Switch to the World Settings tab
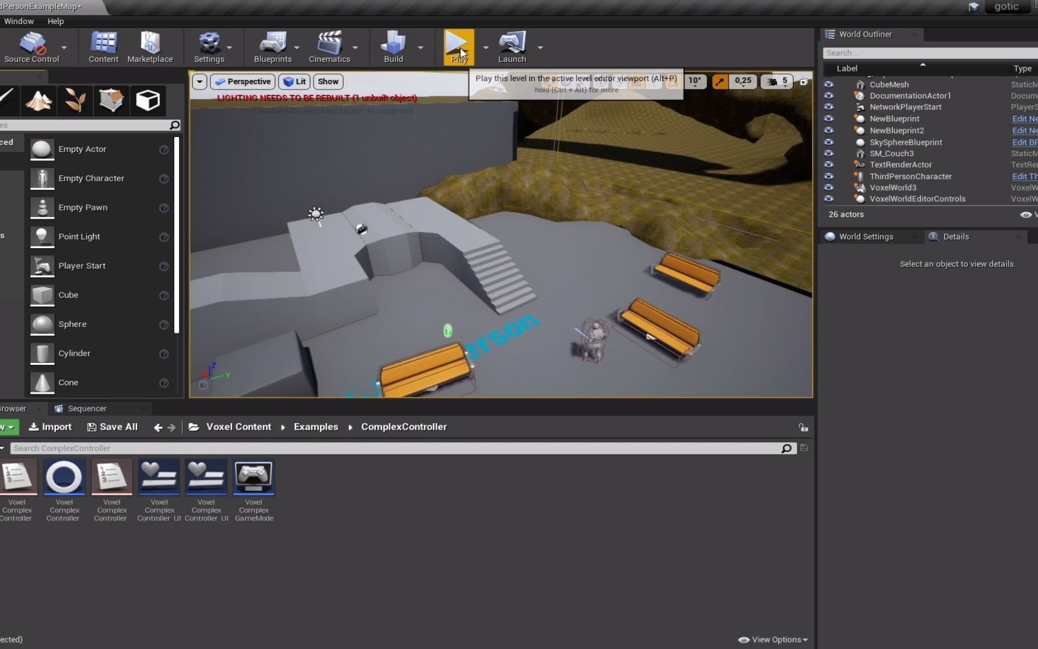Image resolution: width=1038 pixels, height=649 pixels. (865, 236)
